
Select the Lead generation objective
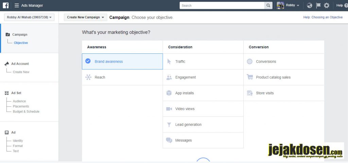point(203,125)
